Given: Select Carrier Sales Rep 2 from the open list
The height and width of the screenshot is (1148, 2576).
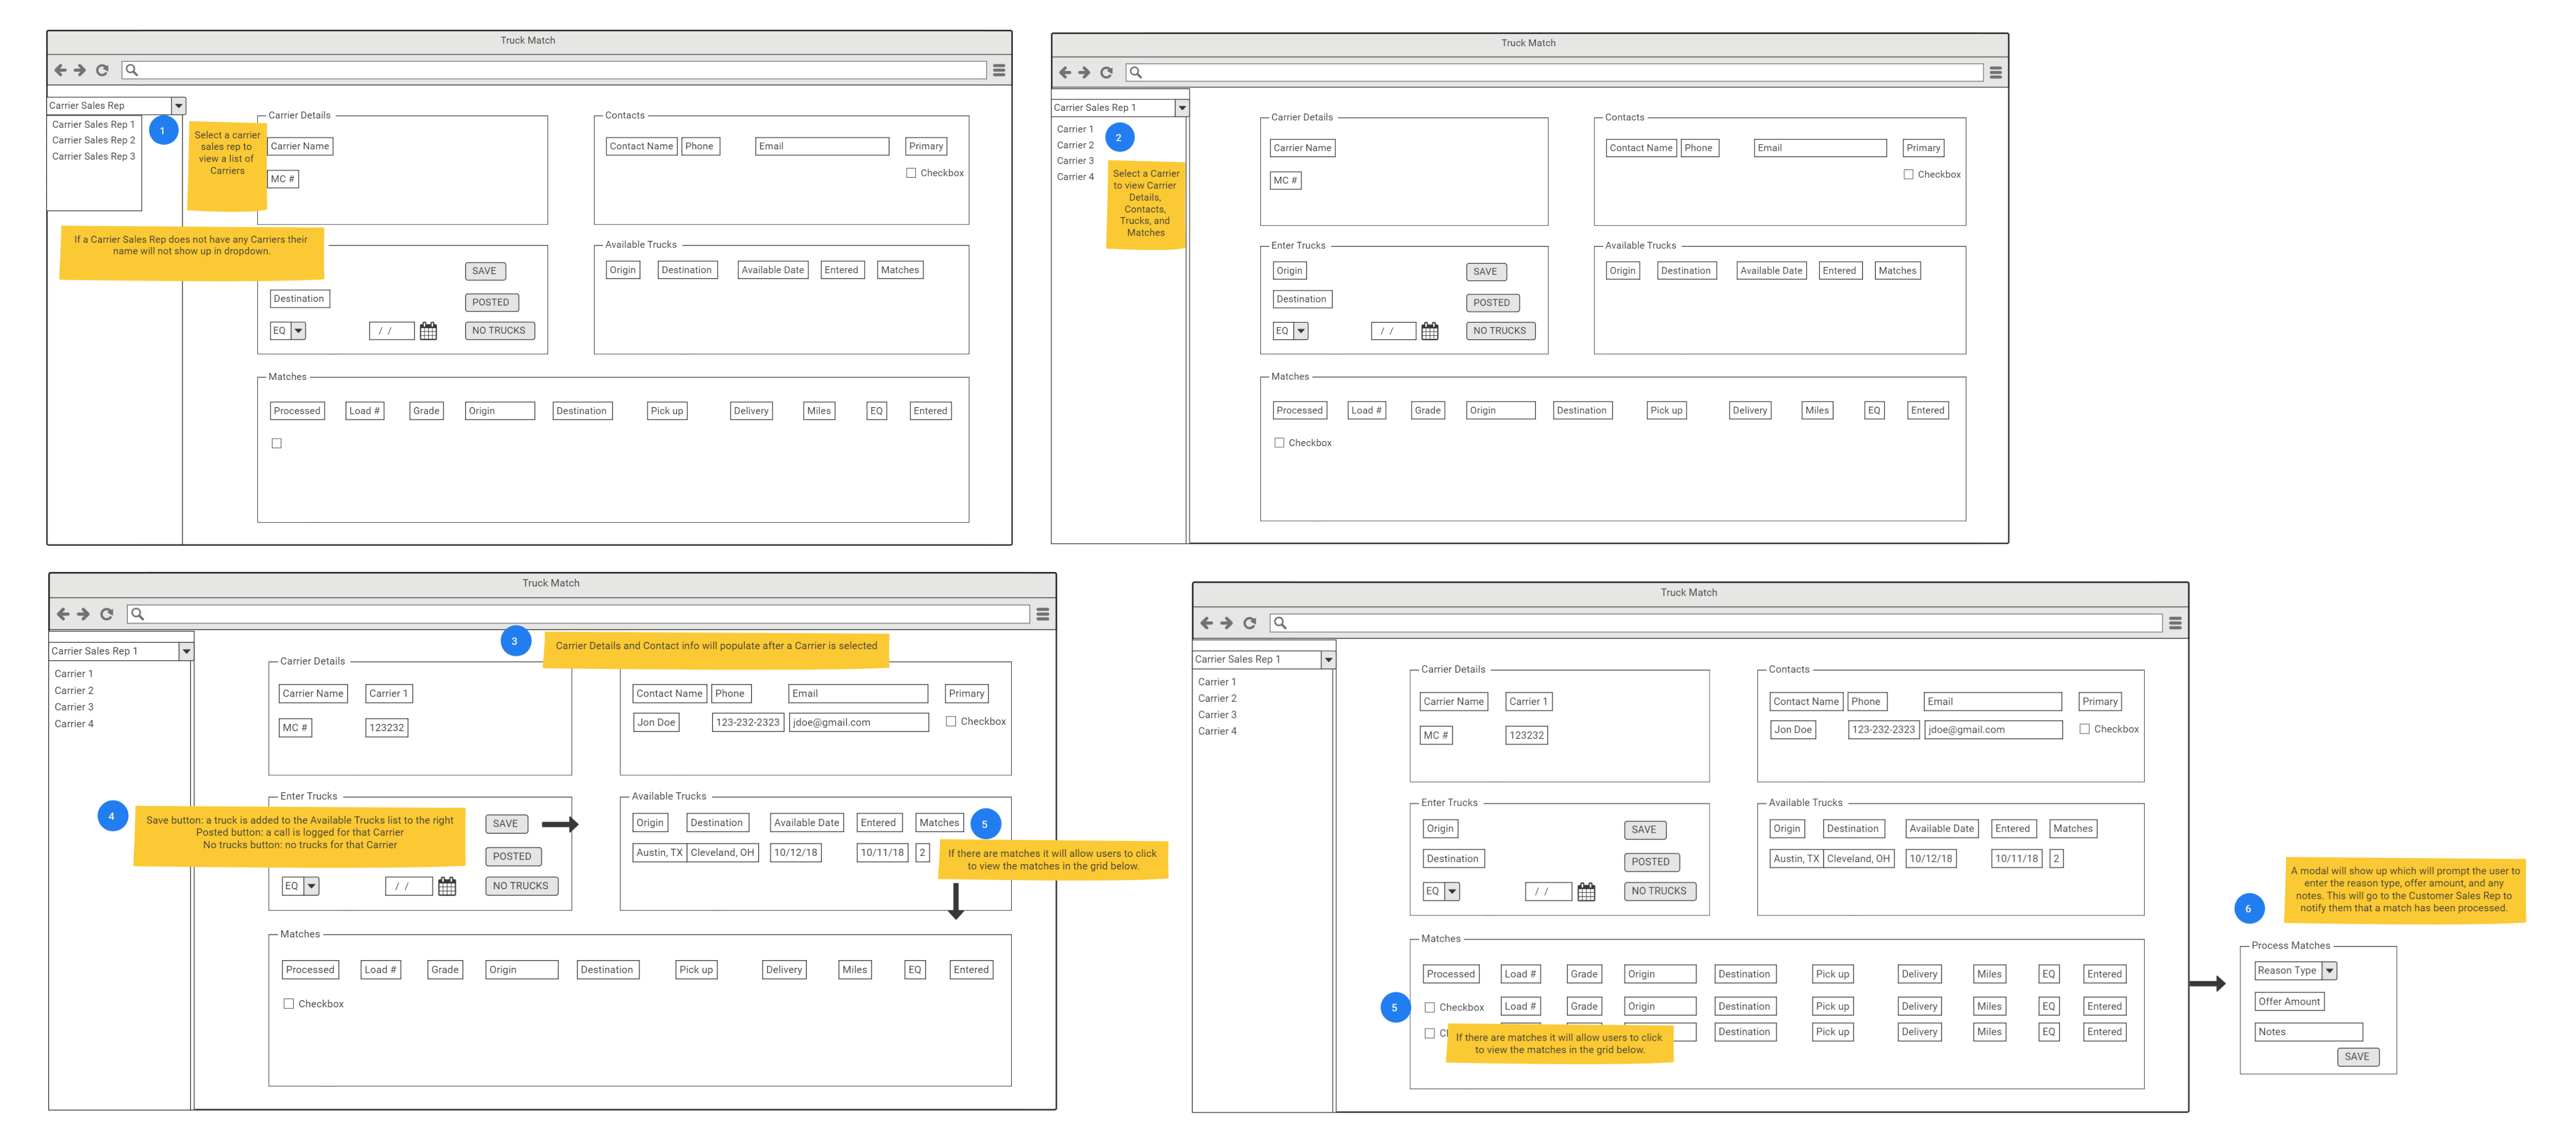Looking at the screenshot, I should pos(93,140).
